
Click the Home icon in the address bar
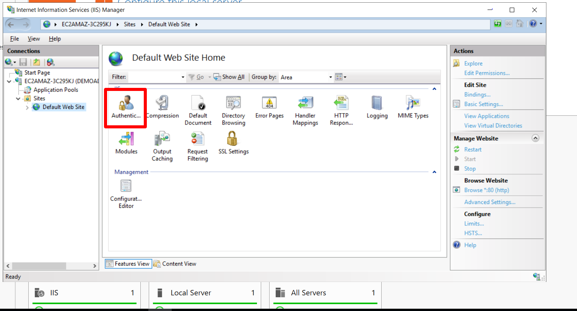tap(520, 24)
